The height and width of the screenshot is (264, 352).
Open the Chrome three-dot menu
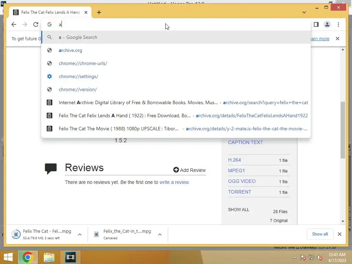[338, 24]
